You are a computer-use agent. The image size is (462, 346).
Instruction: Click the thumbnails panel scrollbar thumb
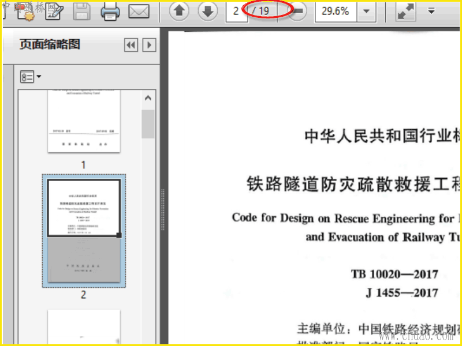point(148,124)
